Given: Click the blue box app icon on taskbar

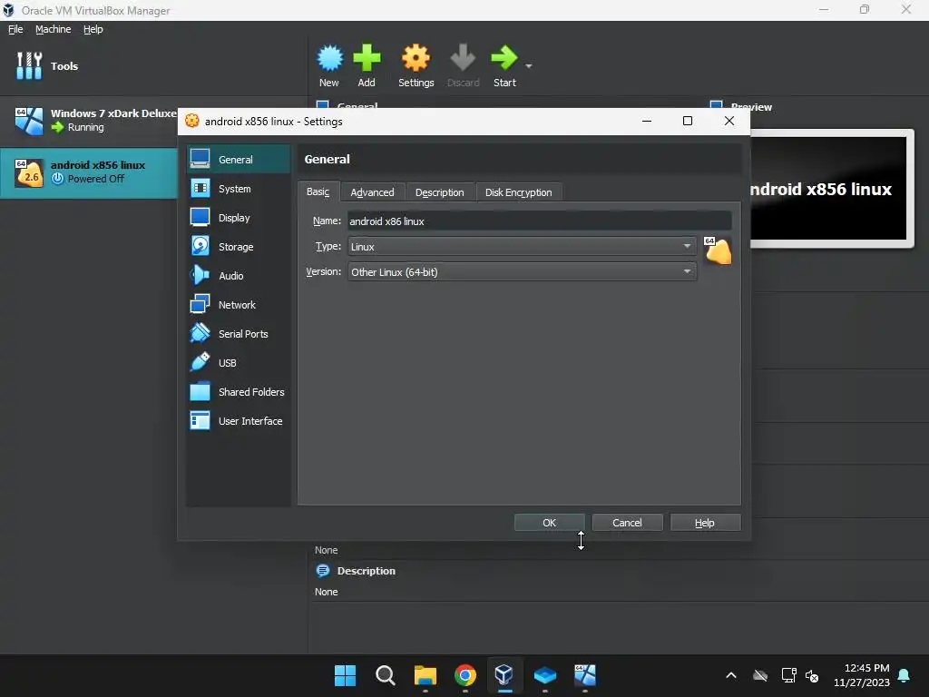Looking at the screenshot, I should [544, 675].
